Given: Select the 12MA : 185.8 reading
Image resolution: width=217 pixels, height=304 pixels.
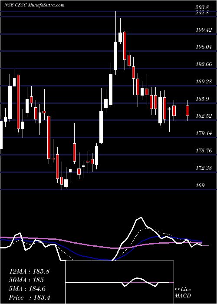Looking at the screenshot, I should click(x=29, y=271).
